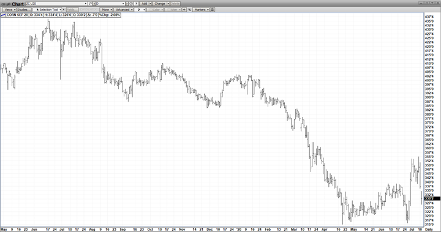Image resolution: width=441 pixels, height=232 pixels.
Task: Click the Studies button
Action: pyautogui.click(x=23, y=10)
